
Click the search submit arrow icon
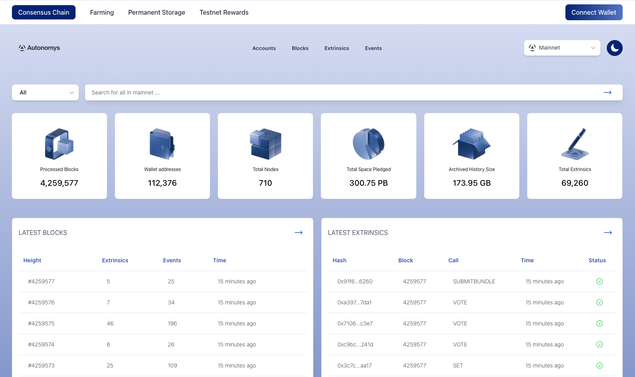coord(607,92)
